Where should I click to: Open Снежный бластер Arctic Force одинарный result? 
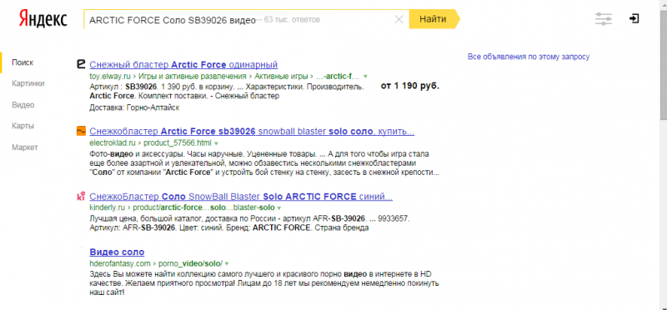coord(183,65)
